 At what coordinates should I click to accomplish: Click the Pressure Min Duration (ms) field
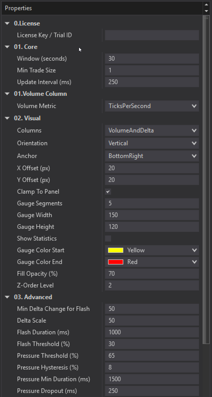(x=152, y=379)
